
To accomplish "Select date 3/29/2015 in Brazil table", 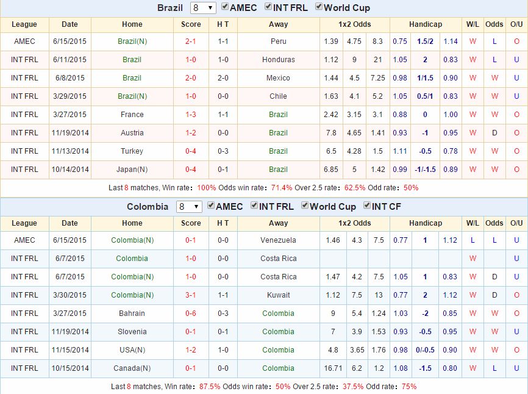I will point(70,96).
